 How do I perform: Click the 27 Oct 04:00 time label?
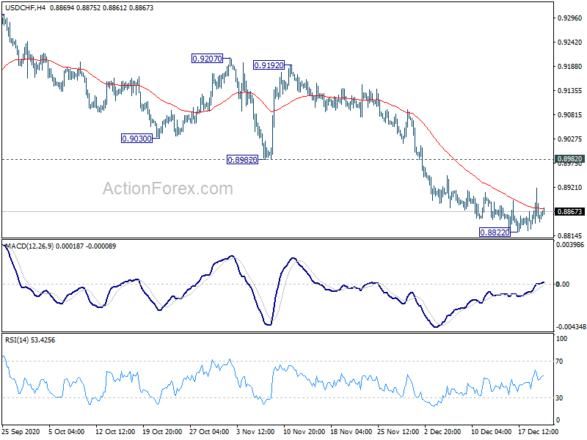coord(209,431)
